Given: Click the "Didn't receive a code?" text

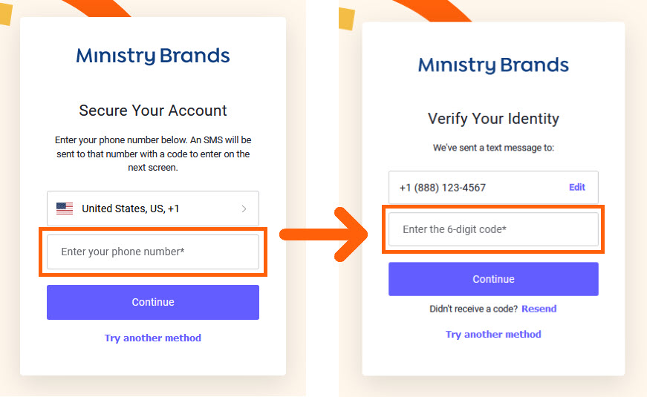Looking at the screenshot, I should point(473,309).
